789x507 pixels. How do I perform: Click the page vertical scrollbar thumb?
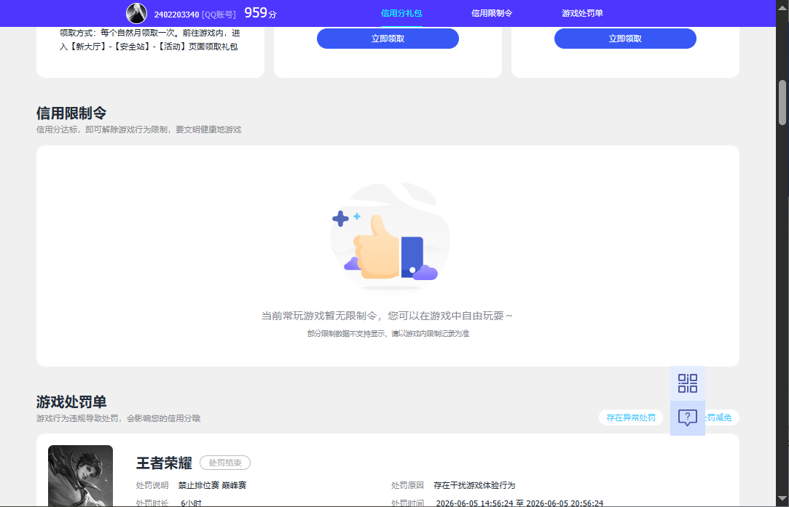782,103
